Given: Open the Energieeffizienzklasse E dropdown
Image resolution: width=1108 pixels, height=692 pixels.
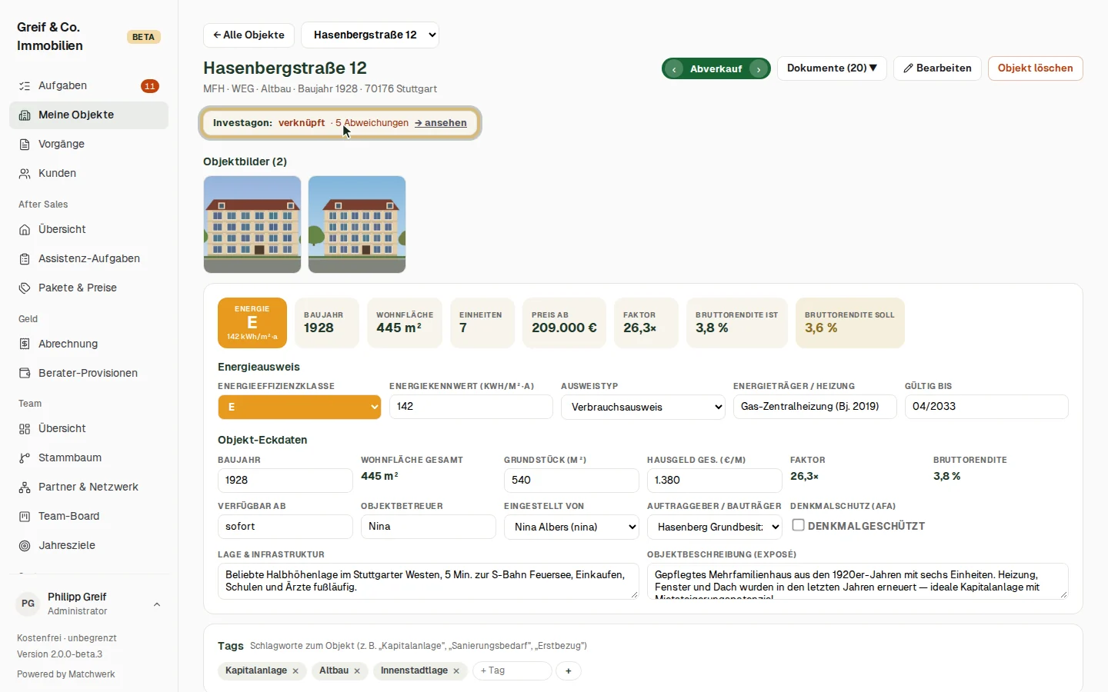Looking at the screenshot, I should click(x=299, y=407).
